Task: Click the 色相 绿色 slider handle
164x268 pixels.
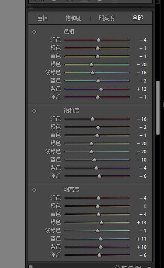Action: point(91,64)
